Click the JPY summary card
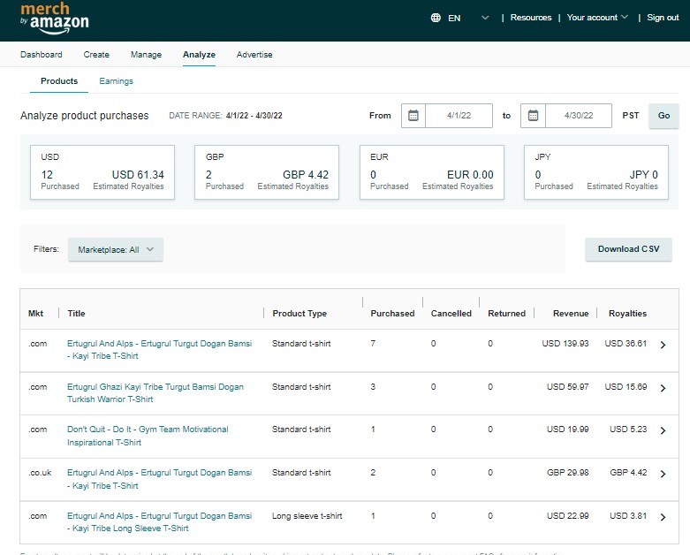The height and width of the screenshot is (555, 690). coord(596,172)
